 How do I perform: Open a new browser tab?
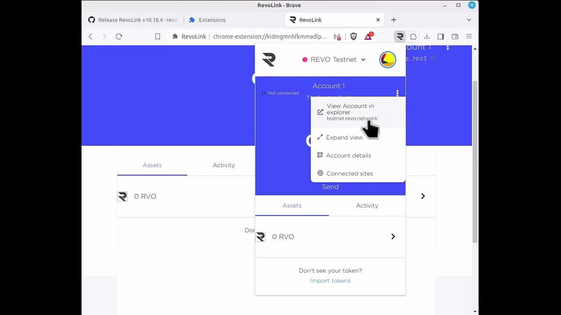point(394,20)
